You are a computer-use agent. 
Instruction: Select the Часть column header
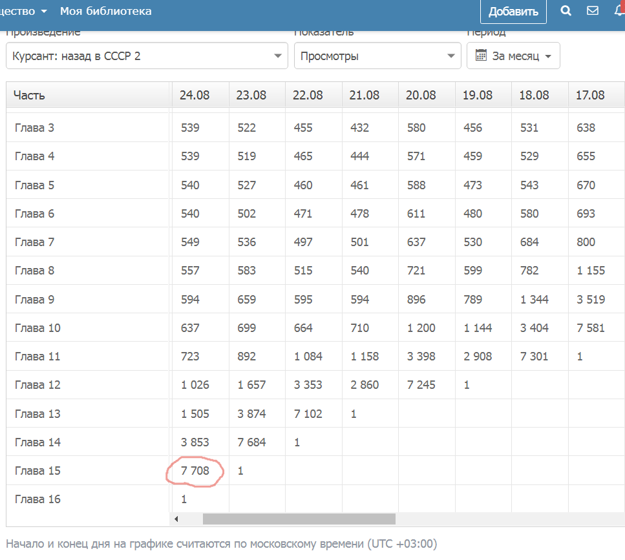point(30,95)
